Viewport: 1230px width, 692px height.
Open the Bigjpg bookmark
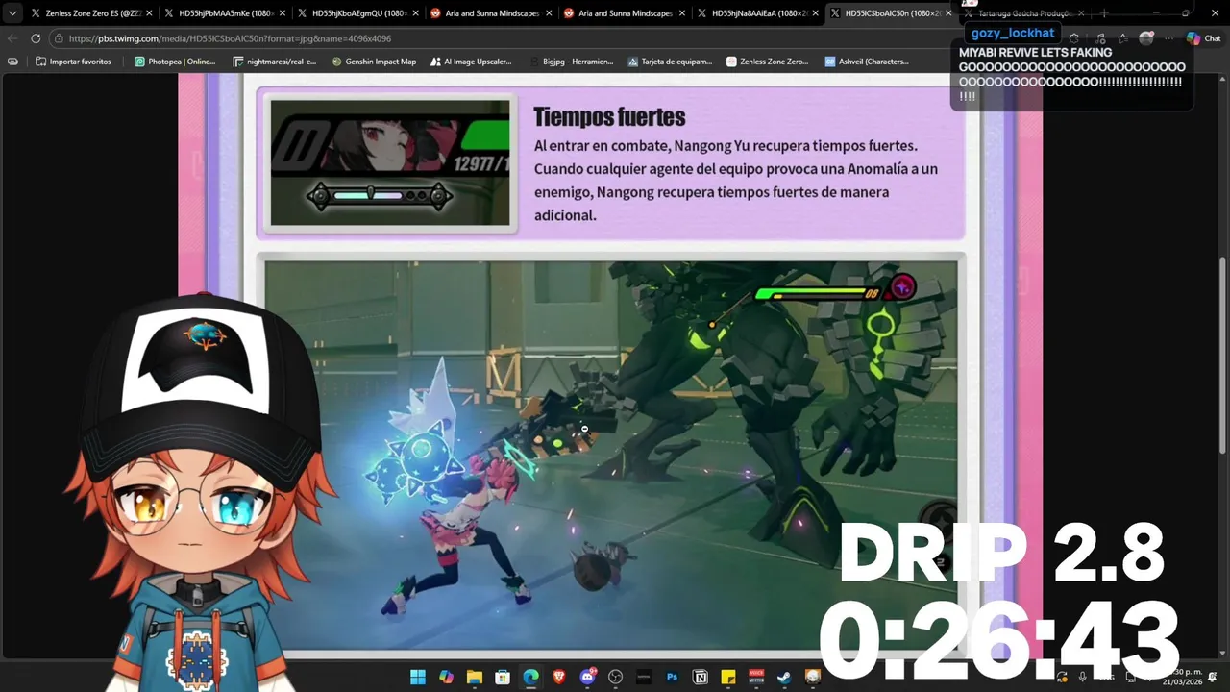coord(571,62)
